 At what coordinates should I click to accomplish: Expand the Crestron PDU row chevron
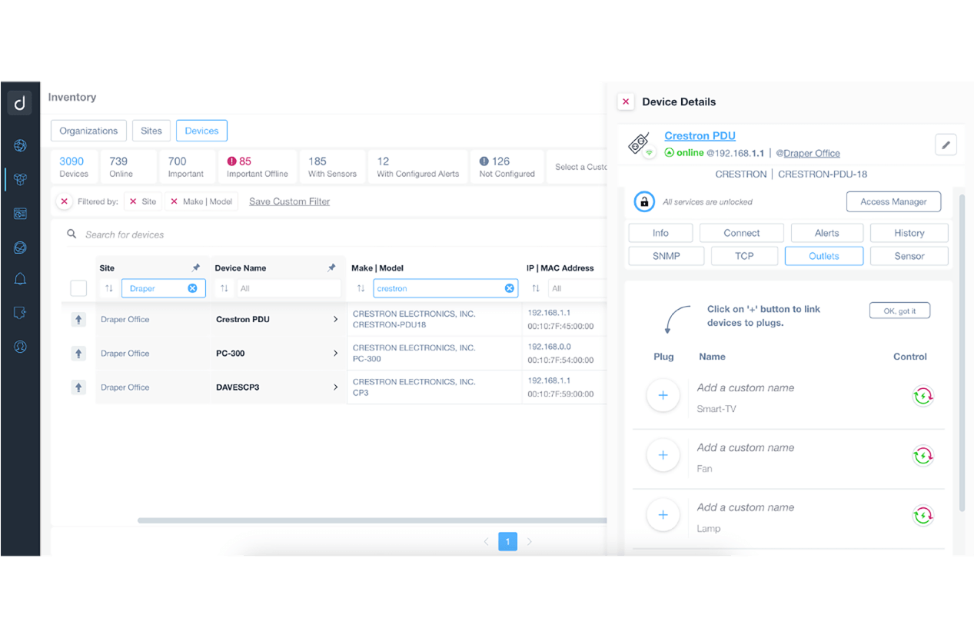tap(335, 319)
